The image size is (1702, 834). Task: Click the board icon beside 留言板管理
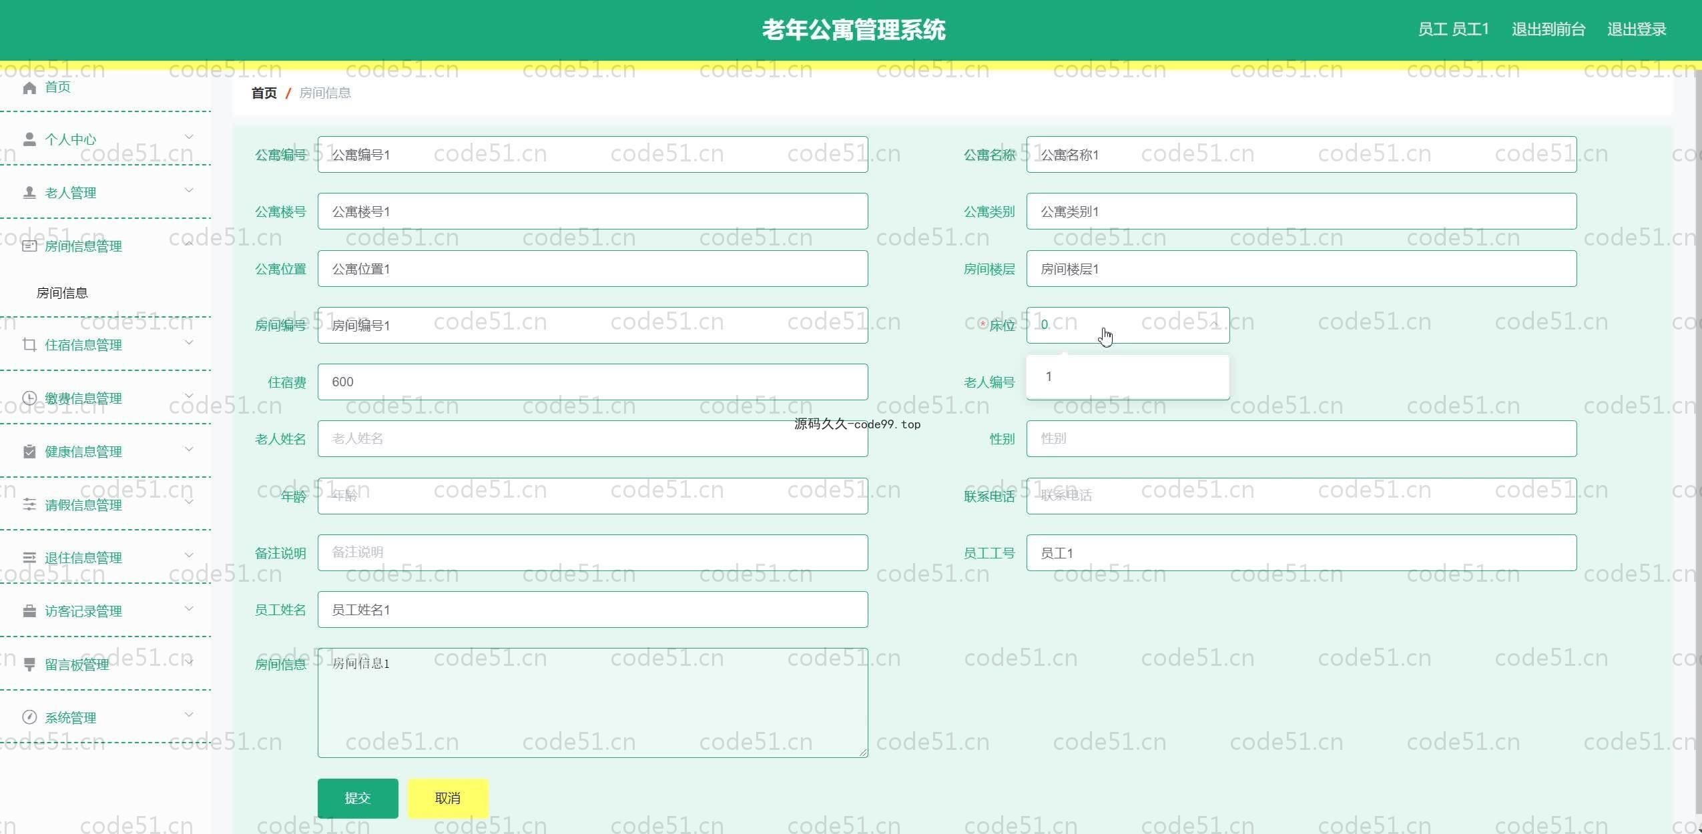pyautogui.click(x=29, y=665)
